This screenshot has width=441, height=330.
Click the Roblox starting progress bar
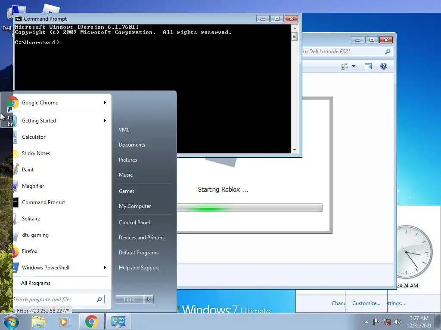click(x=250, y=208)
